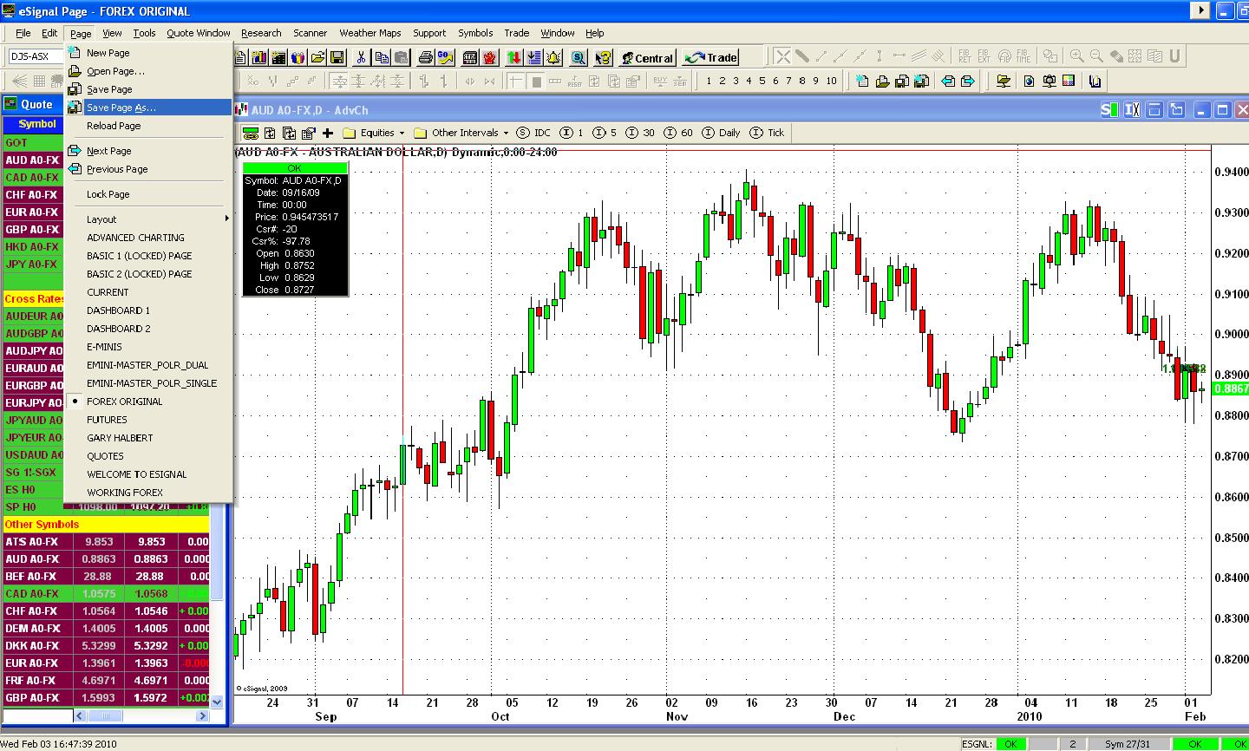
Task: Click the new page icon in page toolbar
Action: point(862,81)
